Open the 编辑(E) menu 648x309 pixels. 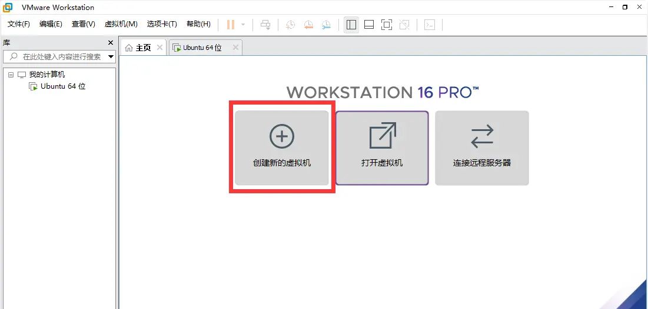(x=51, y=24)
